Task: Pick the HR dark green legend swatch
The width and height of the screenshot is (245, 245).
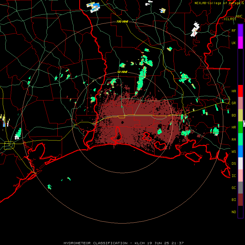Action: tap(240, 127)
